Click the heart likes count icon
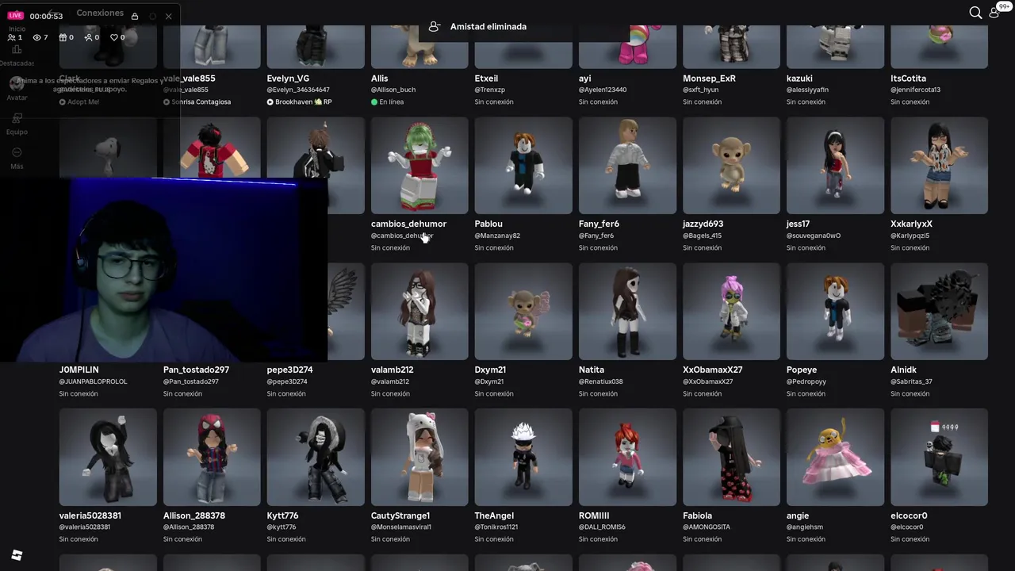The height and width of the screenshot is (571, 1015). (114, 37)
